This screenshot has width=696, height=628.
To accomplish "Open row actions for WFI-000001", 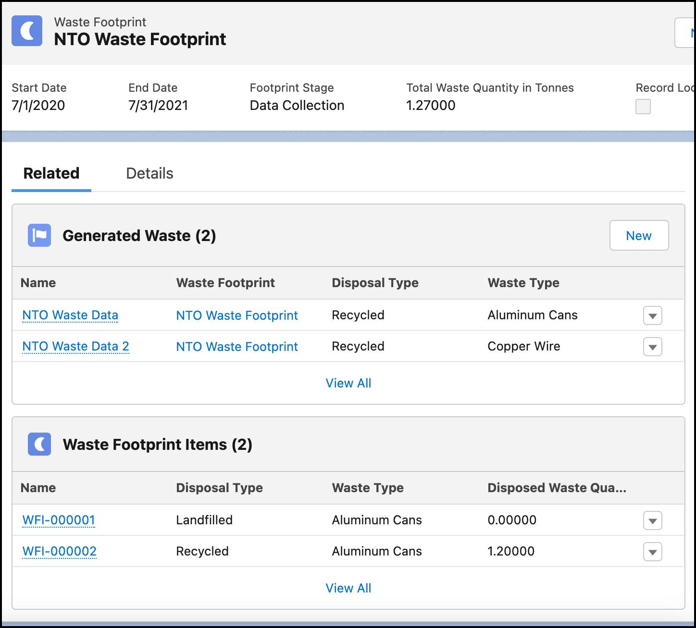I will pyautogui.click(x=652, y=520).
